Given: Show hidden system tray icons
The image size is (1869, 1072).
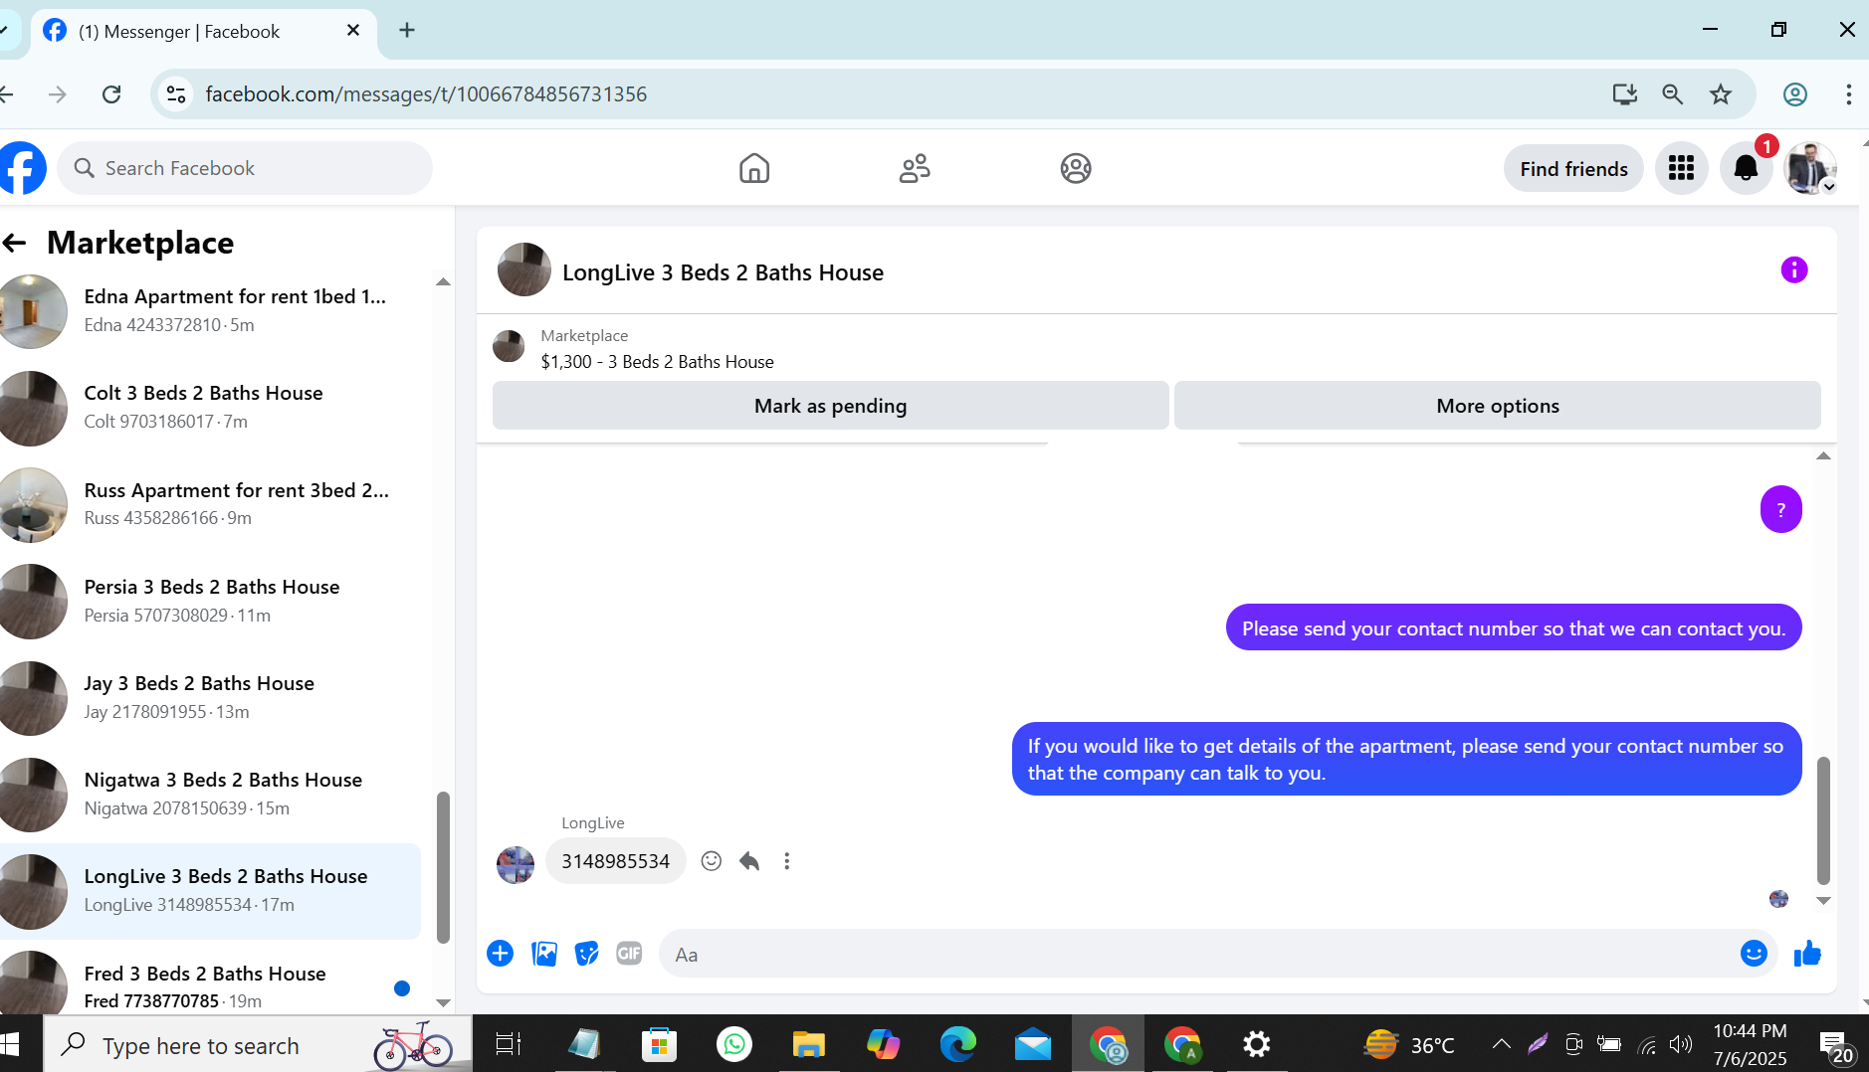Looking at the screenshot, I should pyautogui.click(x=1502, y=1044).
